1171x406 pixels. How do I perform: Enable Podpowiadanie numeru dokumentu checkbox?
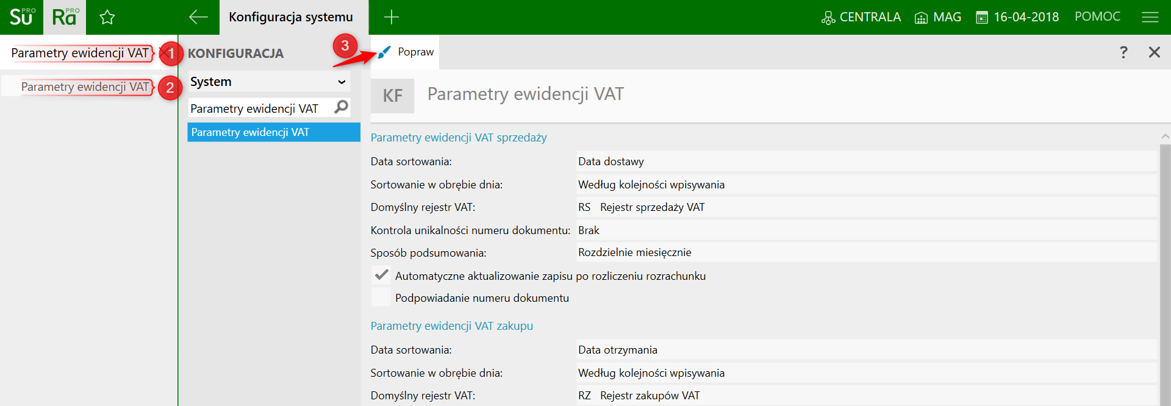point(382,297)
